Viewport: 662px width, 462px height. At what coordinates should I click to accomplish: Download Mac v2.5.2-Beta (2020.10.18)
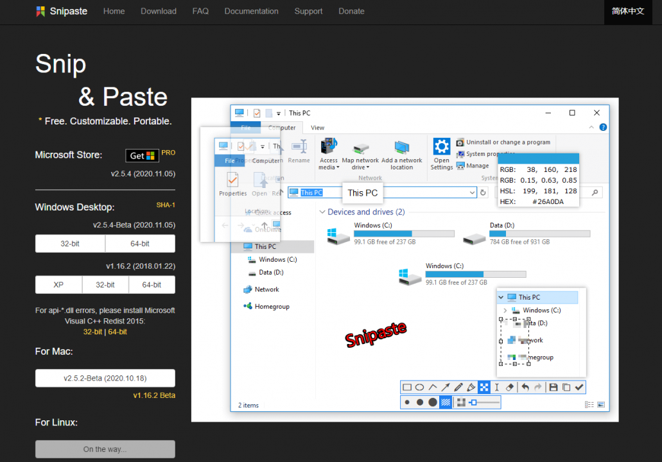coord(105,378)
